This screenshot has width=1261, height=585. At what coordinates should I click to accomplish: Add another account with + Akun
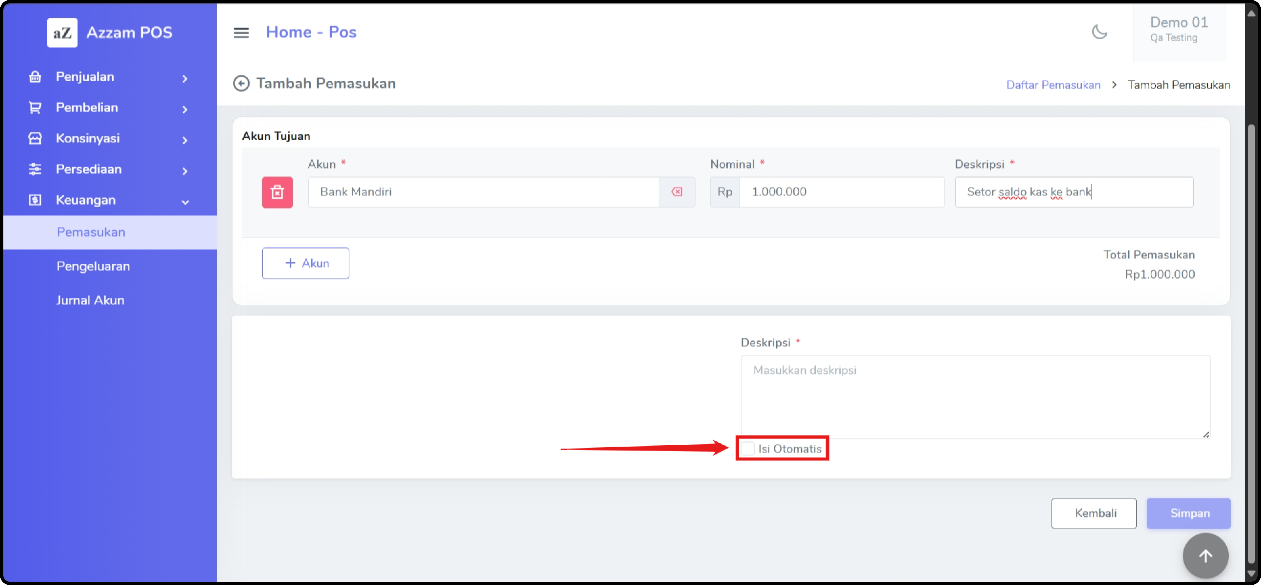pyautogui.click(x=305, y=263)
